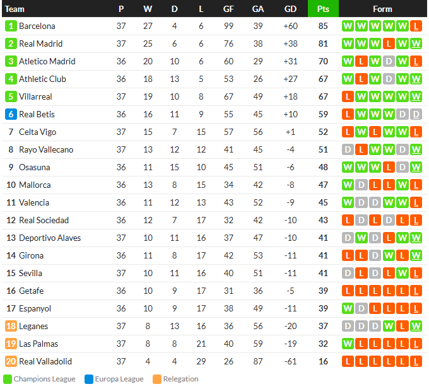429x389 pixels.
Task: Click Real Betis blue position 6 badge
Action: pos(11,114)
